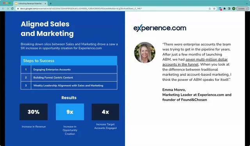The image size is (250, 146).
Task: Click the 'Results' heading
Action: click(69, 98)
